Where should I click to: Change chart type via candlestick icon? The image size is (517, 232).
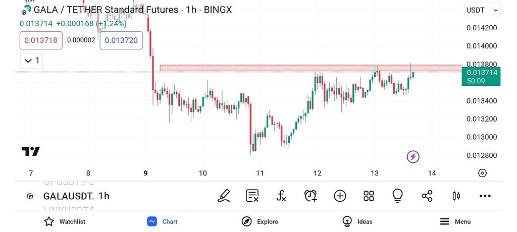[456, 196]
